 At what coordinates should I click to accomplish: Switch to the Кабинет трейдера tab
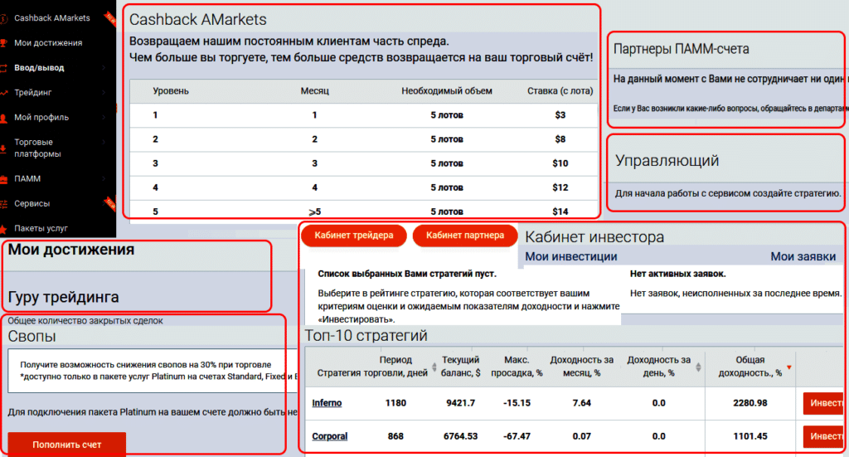353,236
